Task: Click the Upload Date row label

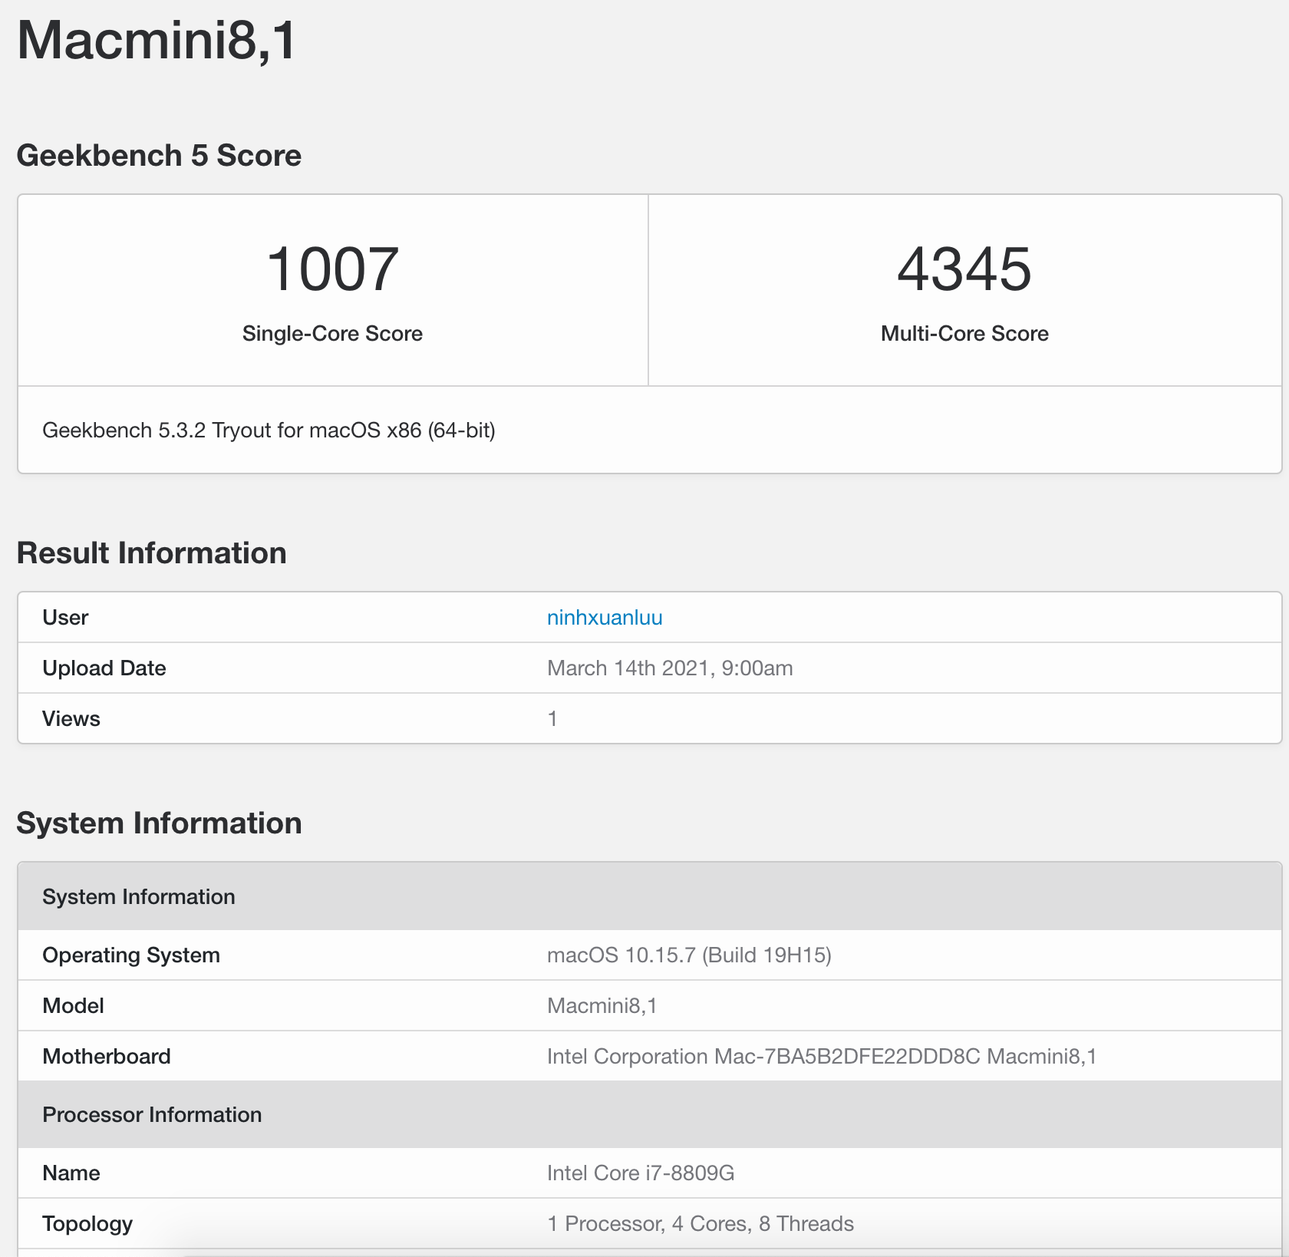Action: pos(104,668)
